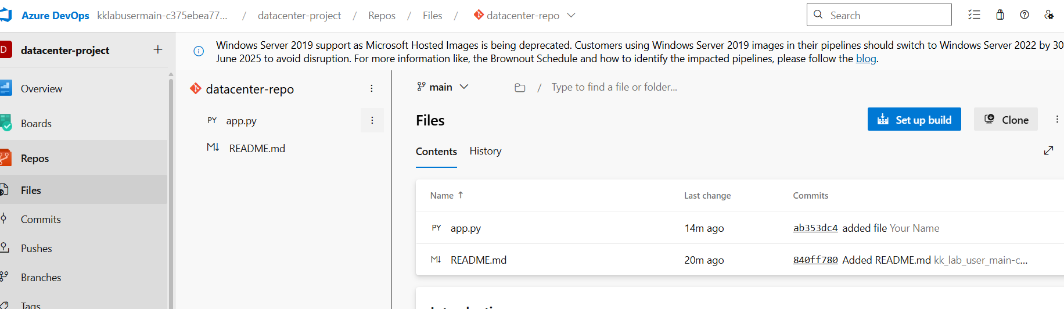Follow the blog link in banner
Image resolution: width=1064 pixels, height=309 pixels.
pyautogui.click(x=865, y=59)
